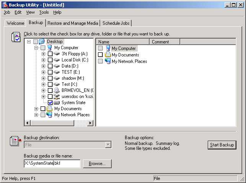Click the shadow (M:) drive icon
The image size is (246, 183).
point(57,78)
